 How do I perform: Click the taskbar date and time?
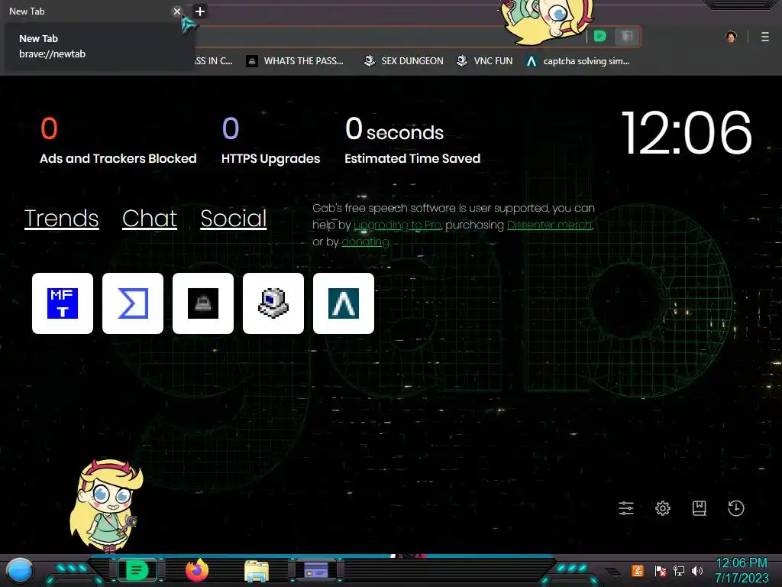(x=742, y=570)
